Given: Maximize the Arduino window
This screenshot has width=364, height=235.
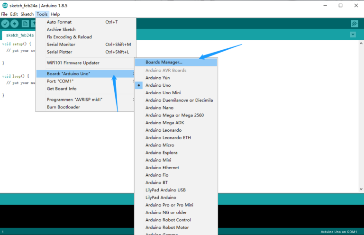Looking at the screenshot, I should 341,5.
